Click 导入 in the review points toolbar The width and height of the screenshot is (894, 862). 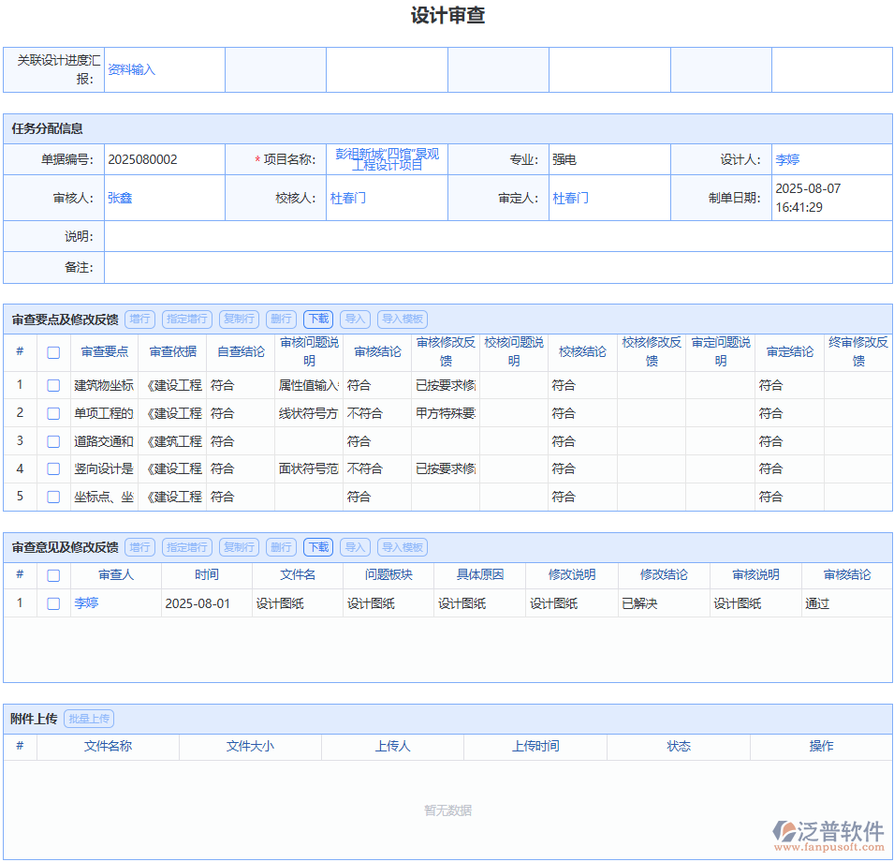click(355, 319)
